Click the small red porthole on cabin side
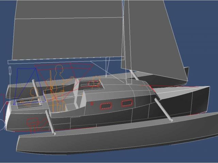 [92, 103]
